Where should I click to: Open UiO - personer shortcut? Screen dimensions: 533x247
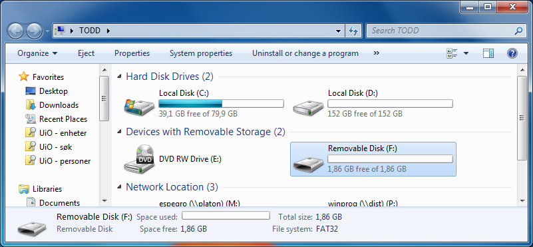coord(65,161)
